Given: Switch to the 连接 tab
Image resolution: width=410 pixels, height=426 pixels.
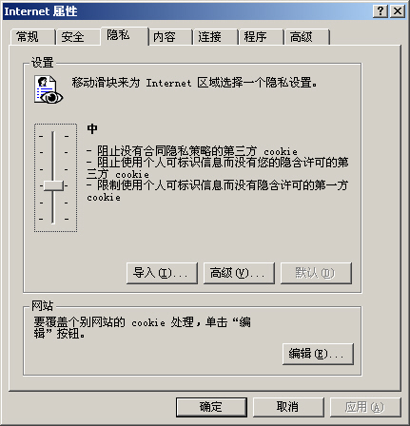Looking at the screenshot, I should 215,37.
